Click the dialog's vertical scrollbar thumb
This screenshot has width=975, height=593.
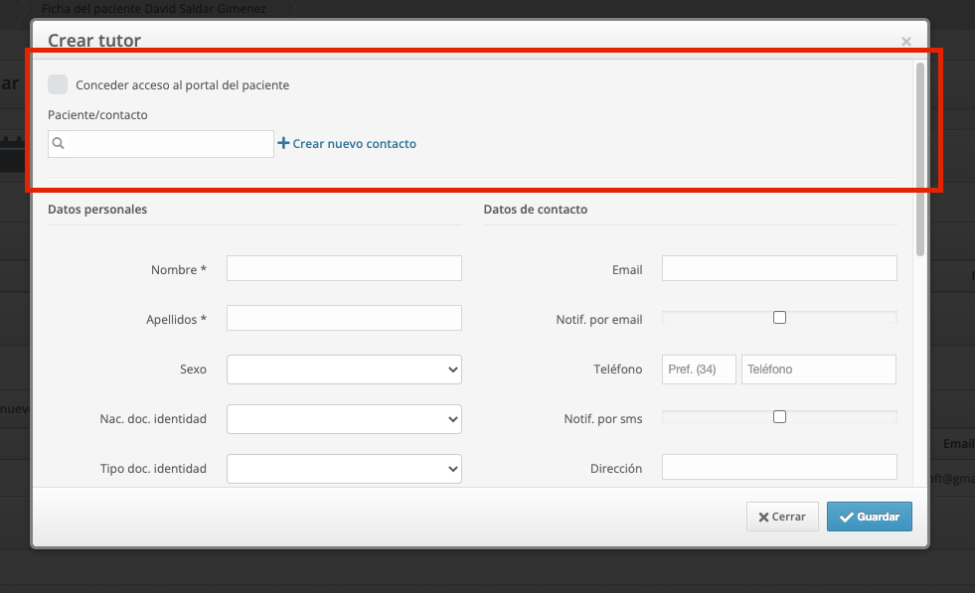pos(920,159)
